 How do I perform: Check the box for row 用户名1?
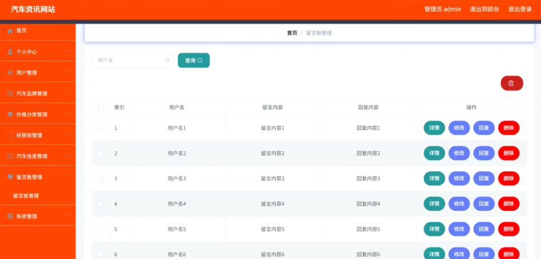tap(100, 128)
